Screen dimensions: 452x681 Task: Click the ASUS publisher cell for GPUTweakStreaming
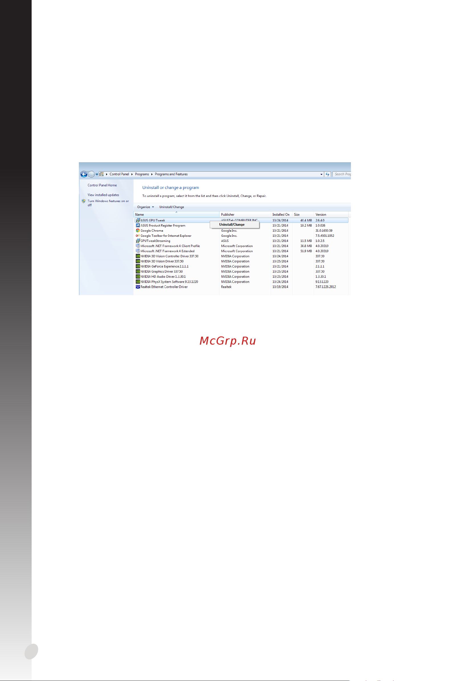225,241
